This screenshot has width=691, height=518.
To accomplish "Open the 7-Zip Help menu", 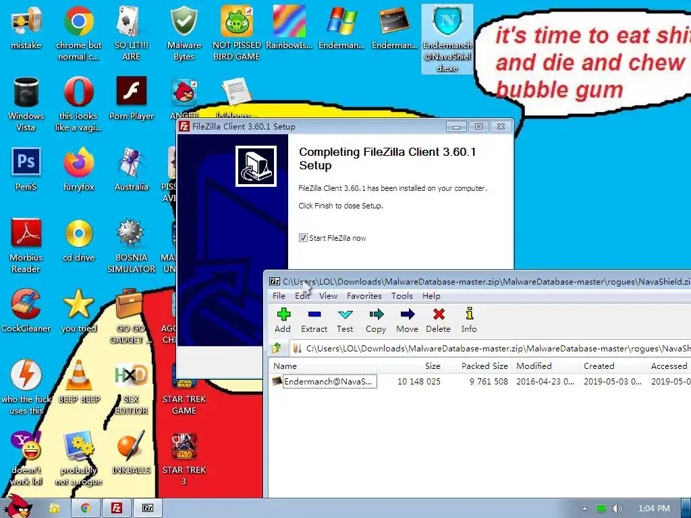I will point(431,296).
